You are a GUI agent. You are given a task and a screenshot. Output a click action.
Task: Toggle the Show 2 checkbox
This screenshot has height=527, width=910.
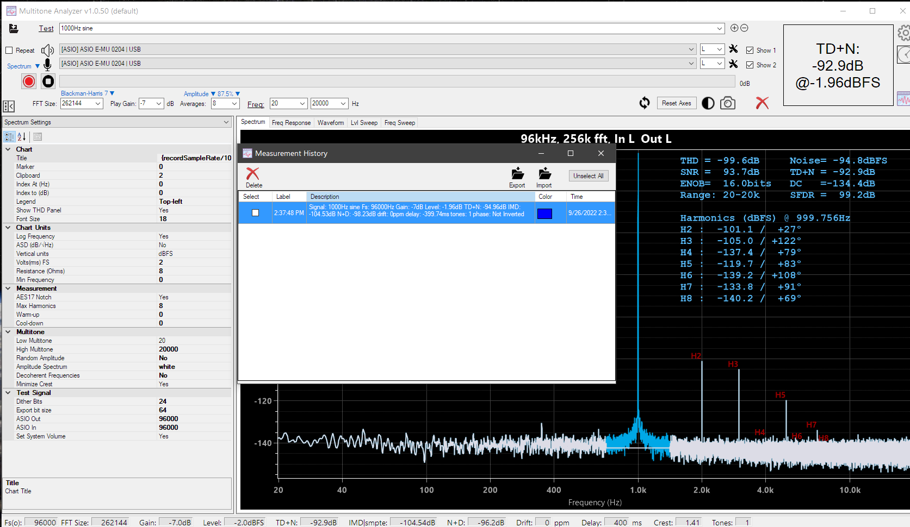750,65
